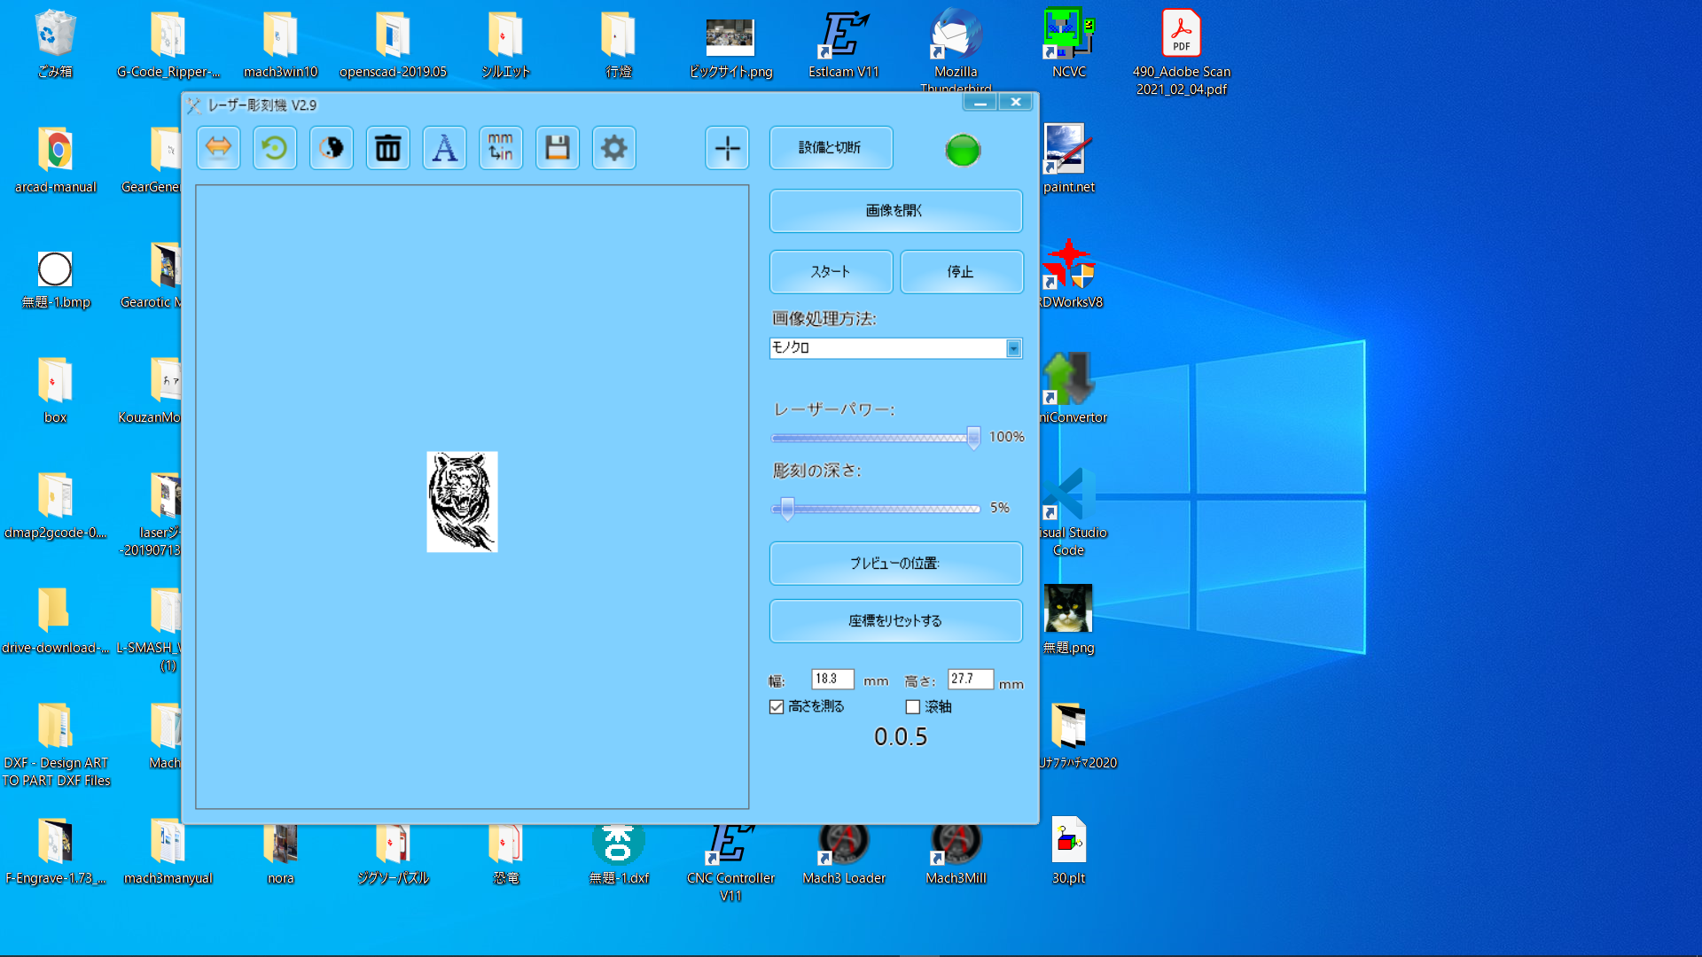The height and width of the screenshot is (957, 1702).
Task: Toggle the mm/in unit conversion icon
Action: pyautogui.click(x=501, y=148)
